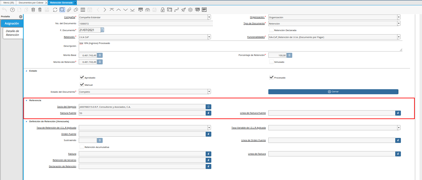Open Tasa de Retención de I.S.L.R Aplicada dropdown

pos(209,128)
